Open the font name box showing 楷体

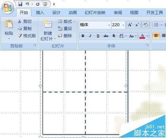(95, 25)
